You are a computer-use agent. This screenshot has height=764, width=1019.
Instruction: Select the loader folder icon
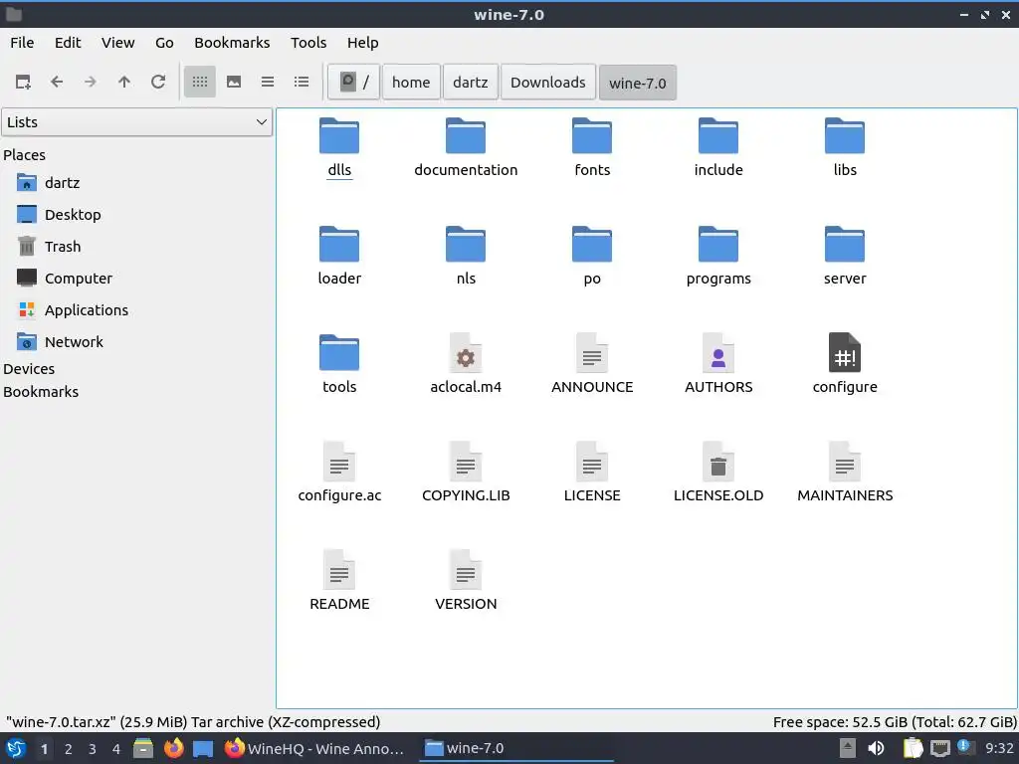[339, 245]
